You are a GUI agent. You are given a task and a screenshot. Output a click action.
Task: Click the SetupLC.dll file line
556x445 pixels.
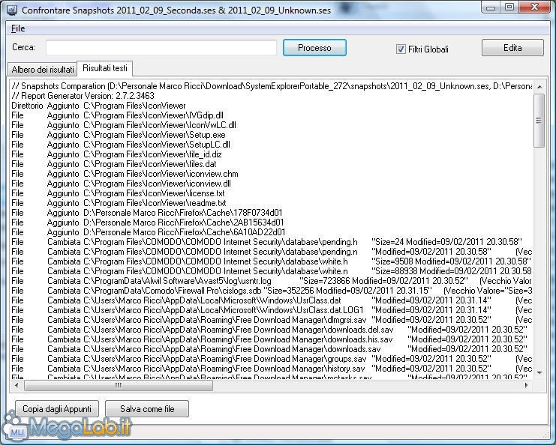pos(121,145)
